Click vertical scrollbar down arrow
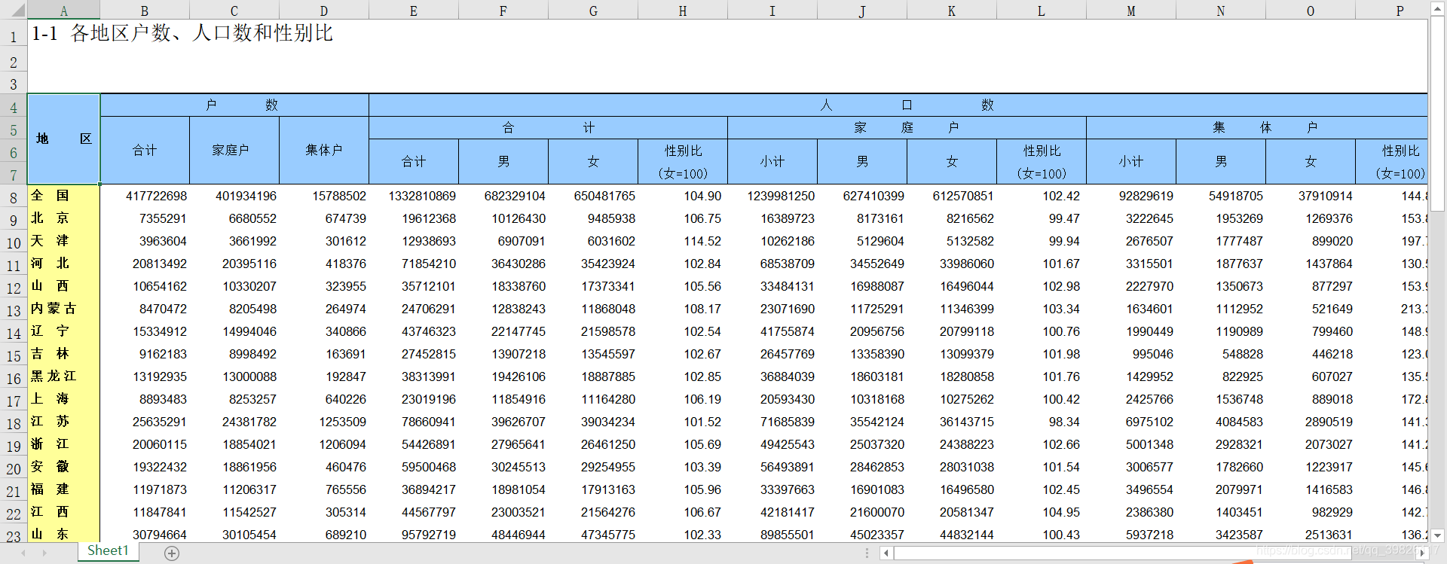 1437,535
